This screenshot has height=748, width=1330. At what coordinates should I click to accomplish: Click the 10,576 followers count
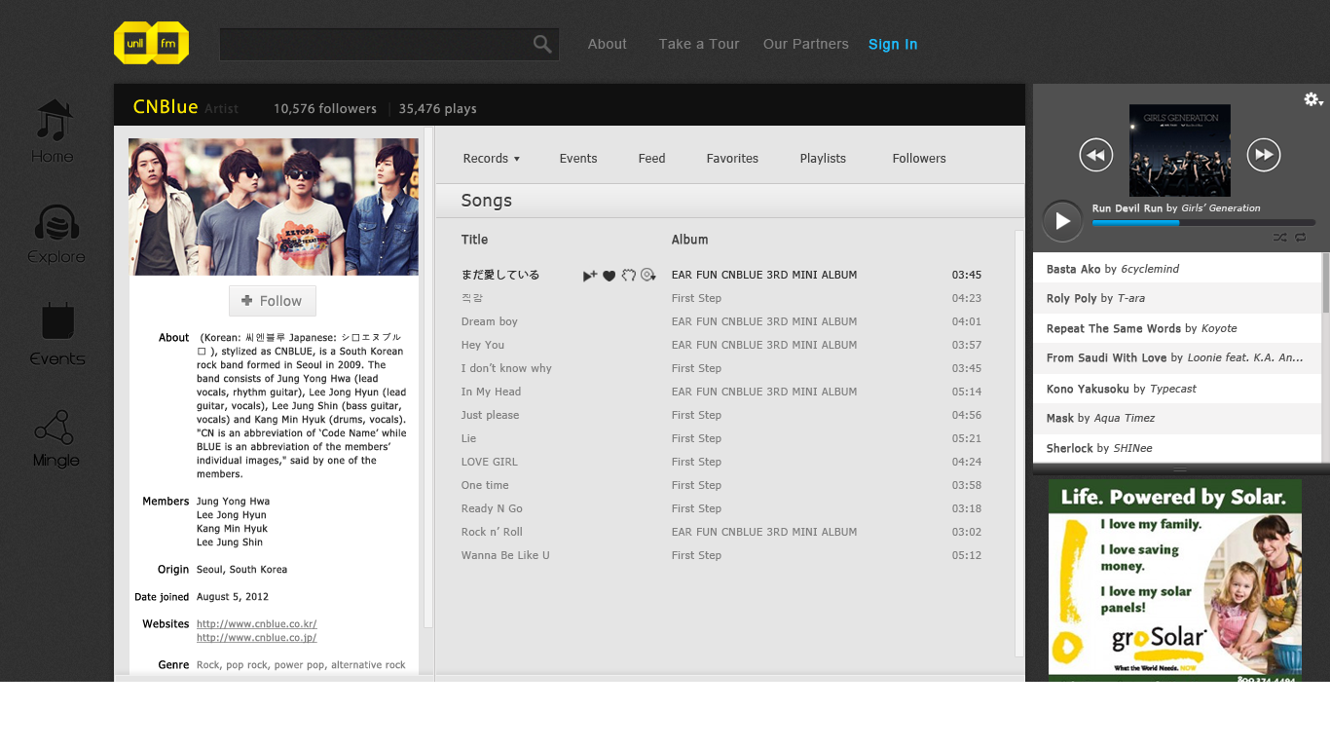pos(325,109)
